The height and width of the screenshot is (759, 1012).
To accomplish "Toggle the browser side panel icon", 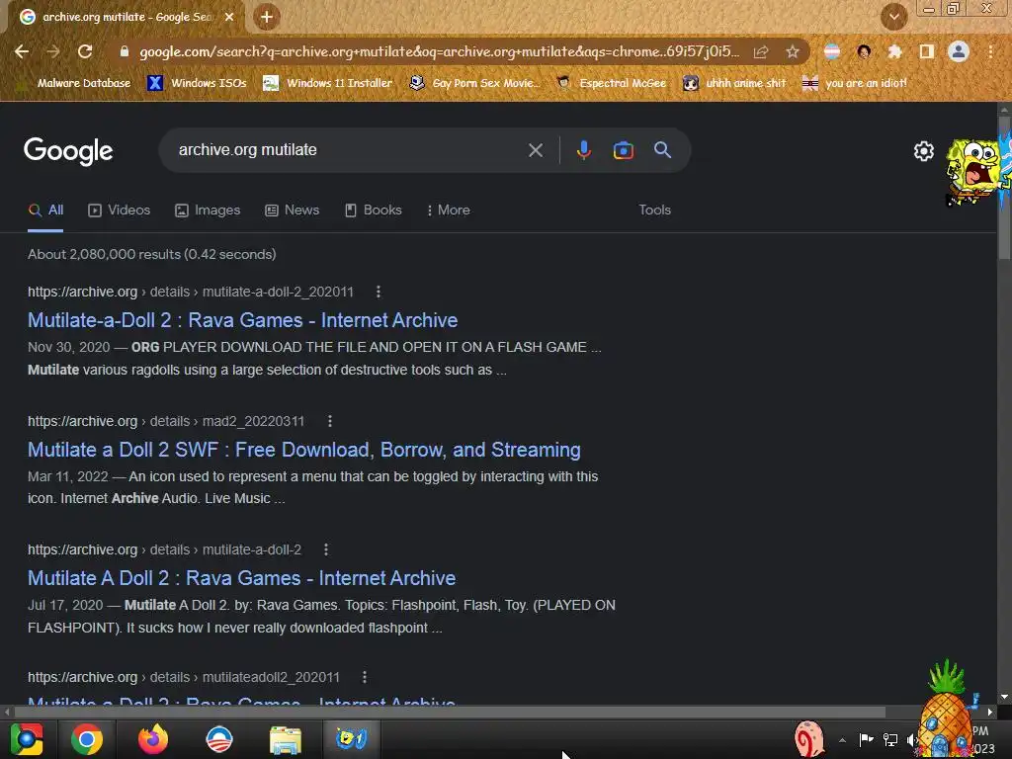I will click(x=927, y=51).
